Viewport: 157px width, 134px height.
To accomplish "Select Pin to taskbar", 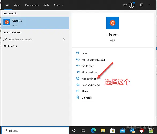I will pos(89,72).
